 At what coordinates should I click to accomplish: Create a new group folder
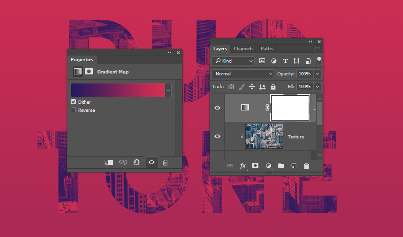coord(281,166)
